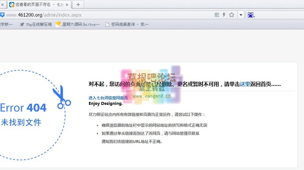Bookmark this page with the star icon

pyautogui.click(x=232, y=15)
